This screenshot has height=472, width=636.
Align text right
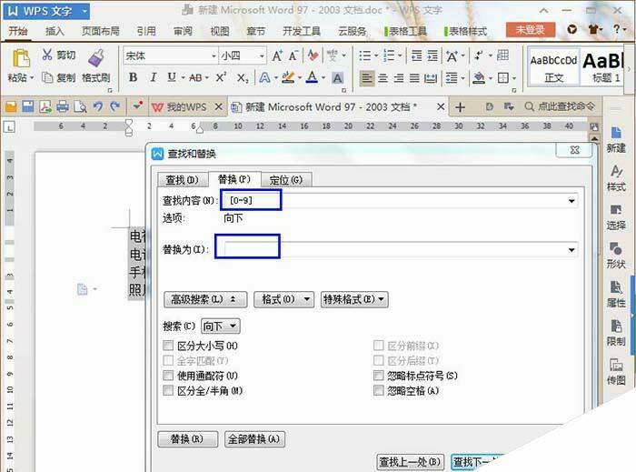399,77
